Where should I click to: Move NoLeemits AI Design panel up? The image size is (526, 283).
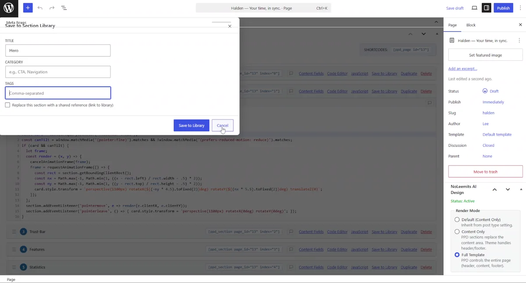pyautogui.click(x=494, y=189)
